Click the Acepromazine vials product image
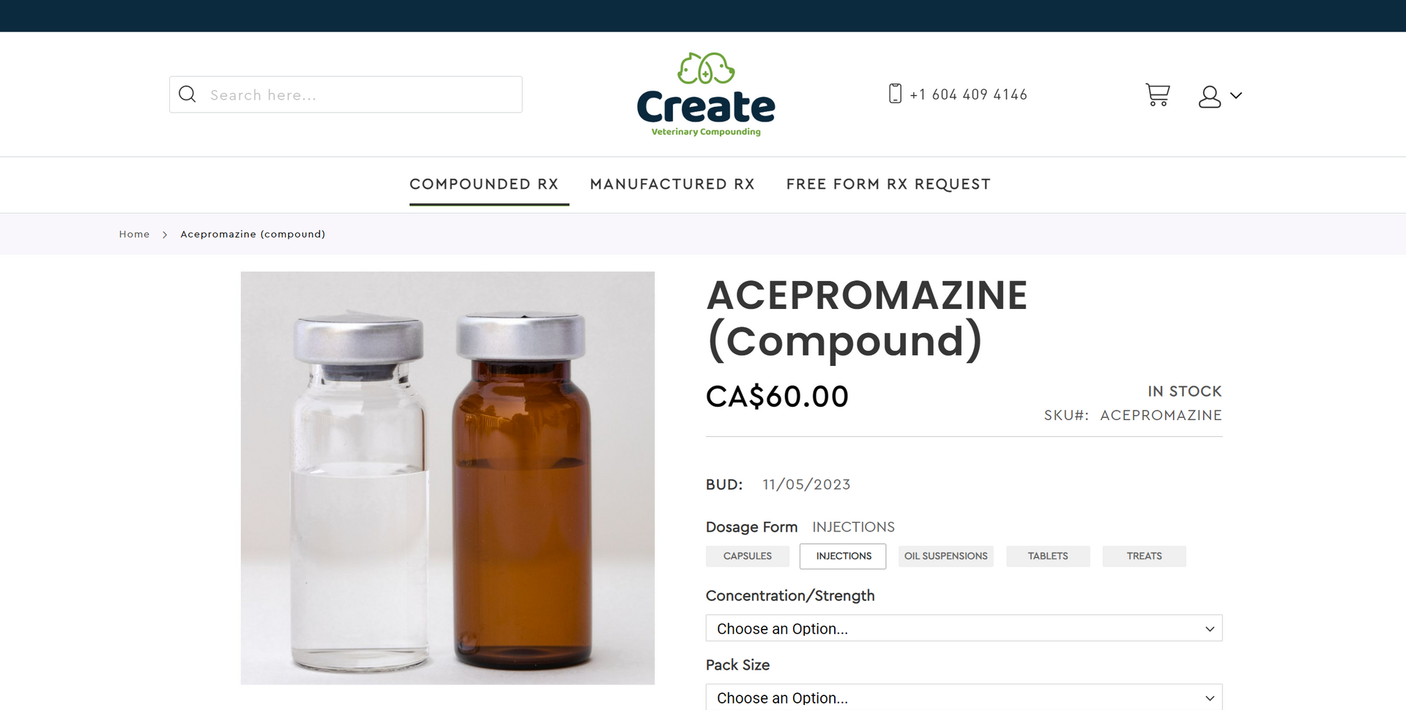Viewport: 1406px width, 710px height. click(x=447, y=478)
